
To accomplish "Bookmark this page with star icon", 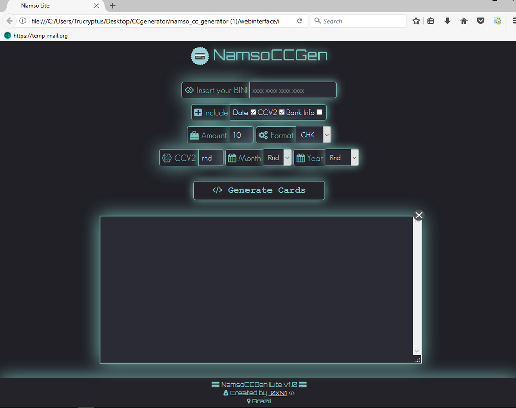I will tap(416, 21).
